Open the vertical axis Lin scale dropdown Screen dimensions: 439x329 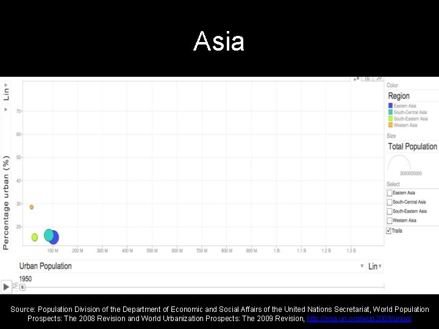tap(6, 92)
